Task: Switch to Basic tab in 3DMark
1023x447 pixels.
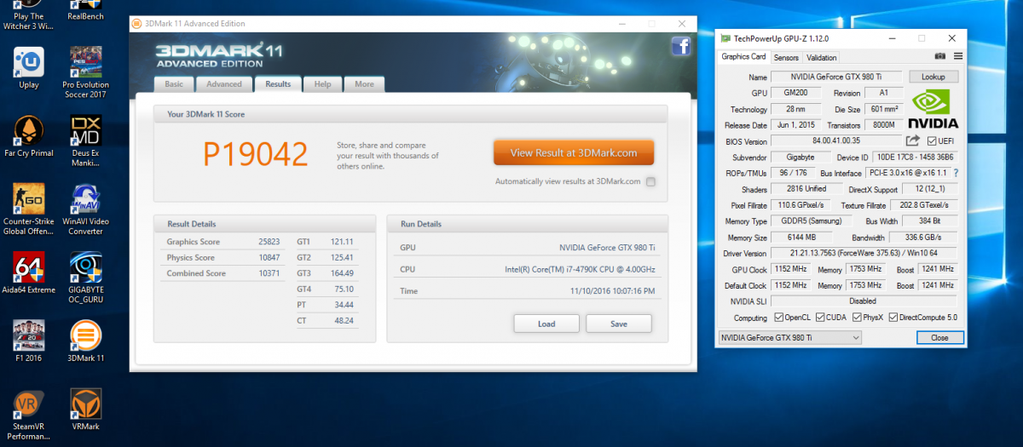Action: click(x=174, y=84)
